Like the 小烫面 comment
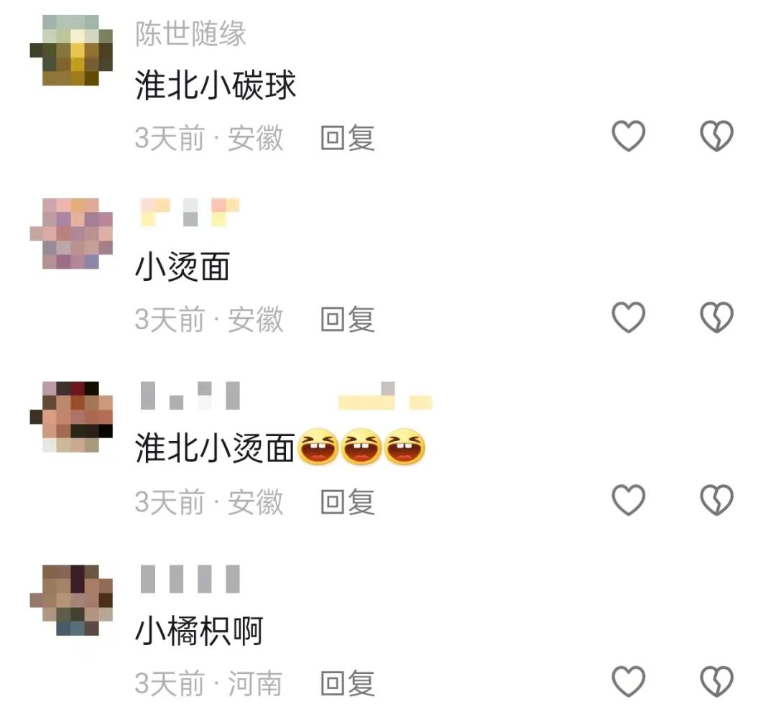 click(629, 318)
